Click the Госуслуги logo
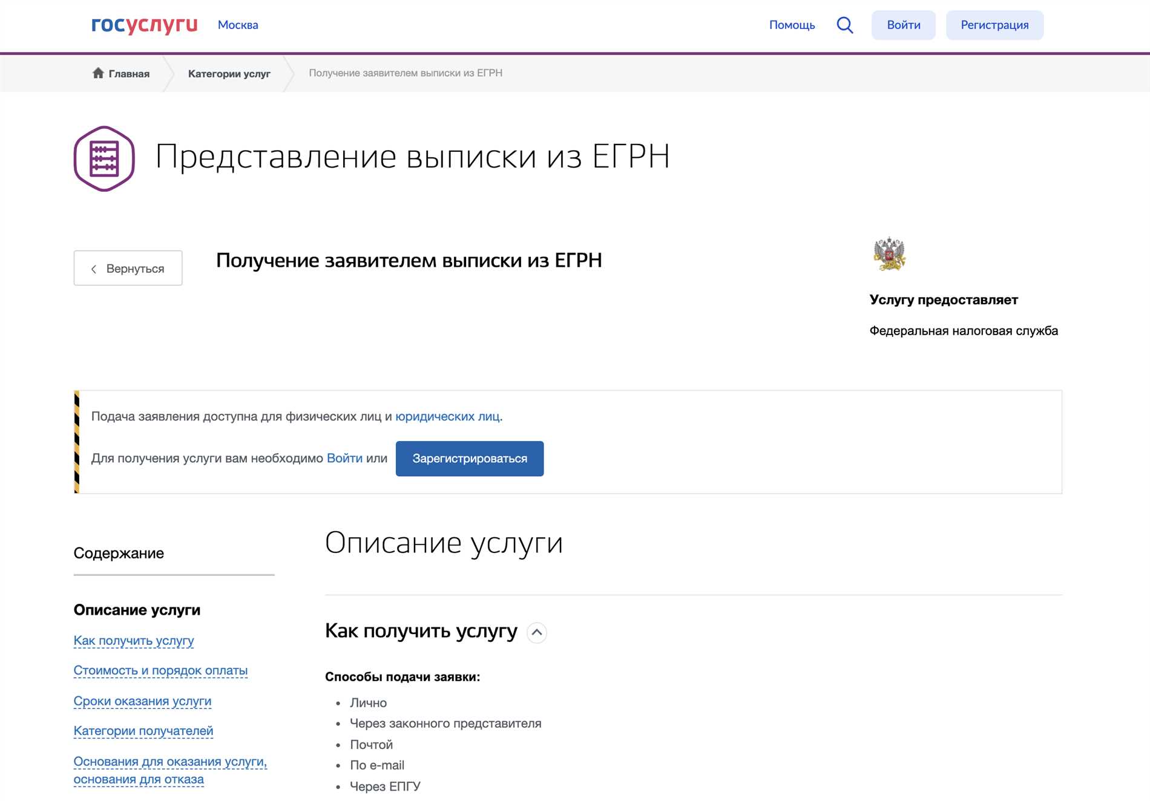Image resolution: width=1150 pixels, height=801 pixels. click(144, 25)
